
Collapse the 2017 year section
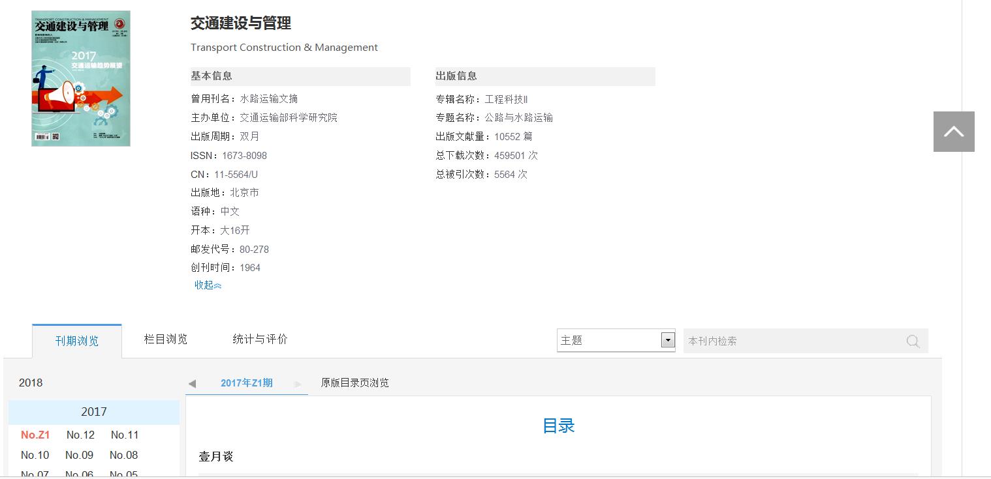pos(93,412)
